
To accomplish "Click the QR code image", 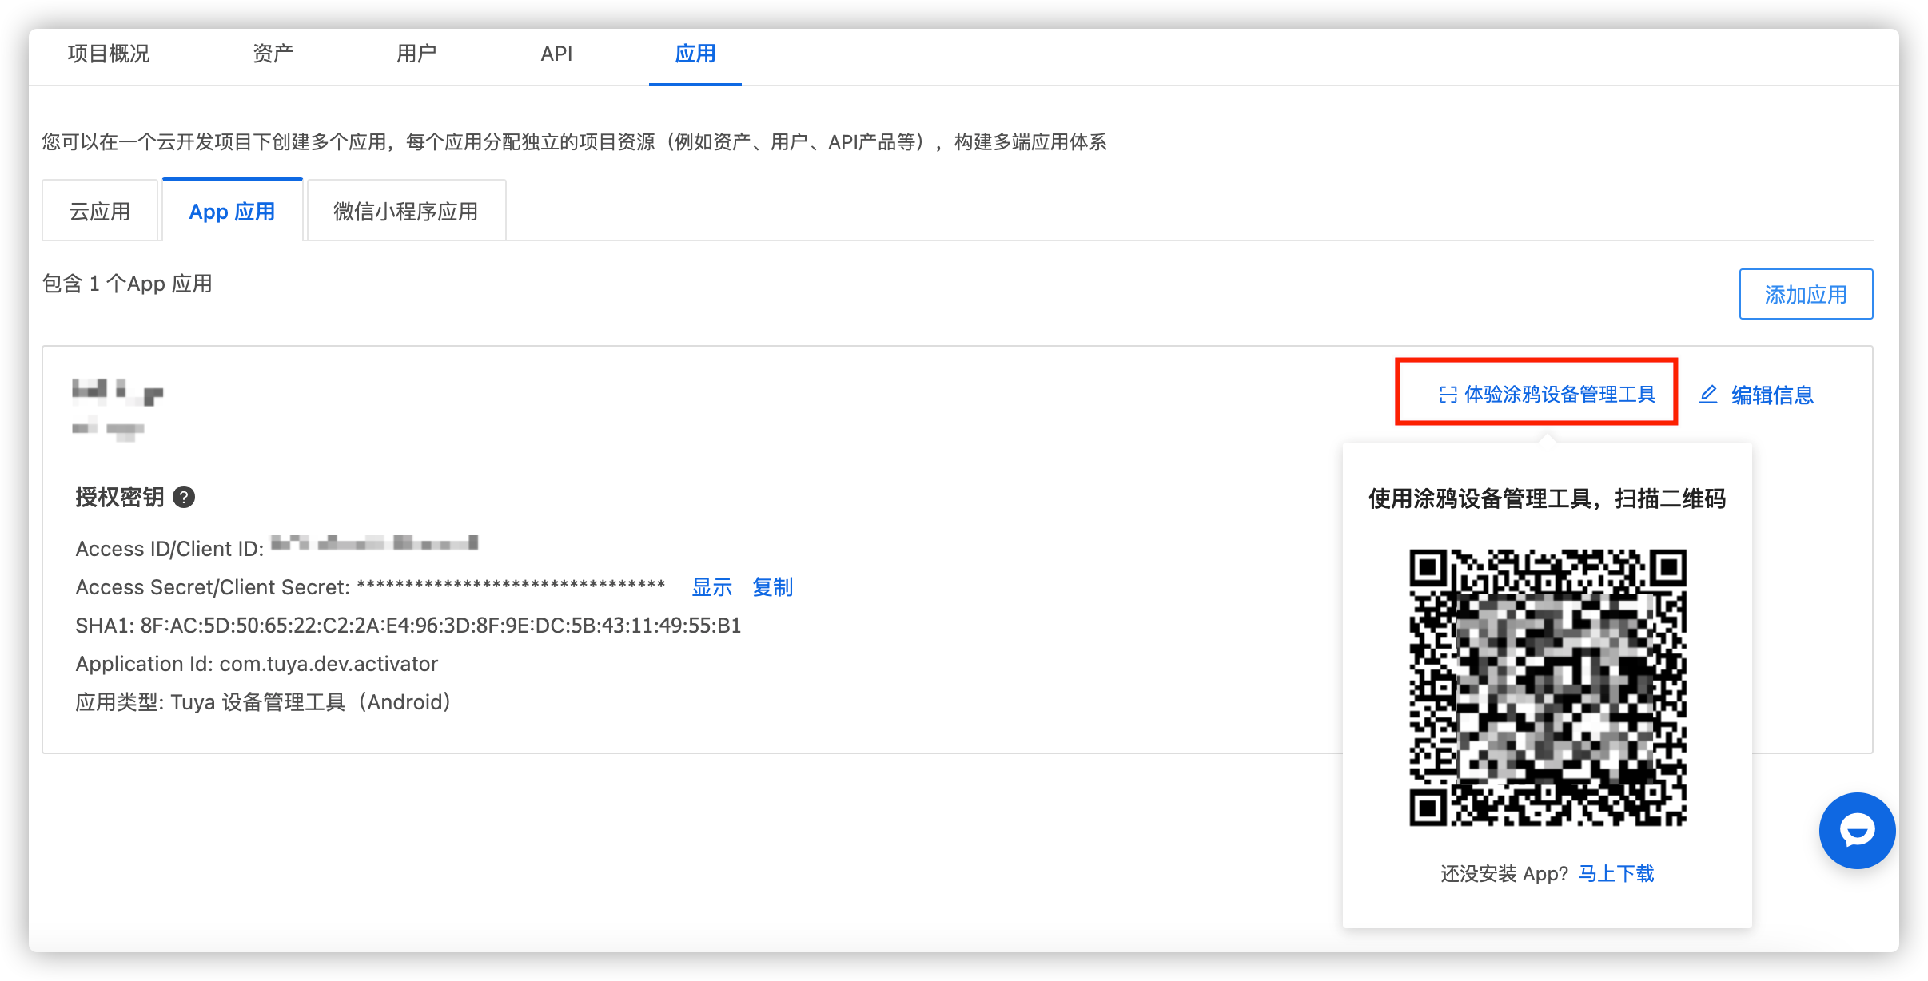I will point(1548,687).
